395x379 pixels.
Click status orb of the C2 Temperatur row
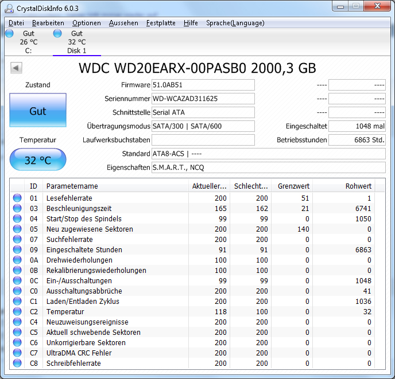coord(17,311)
